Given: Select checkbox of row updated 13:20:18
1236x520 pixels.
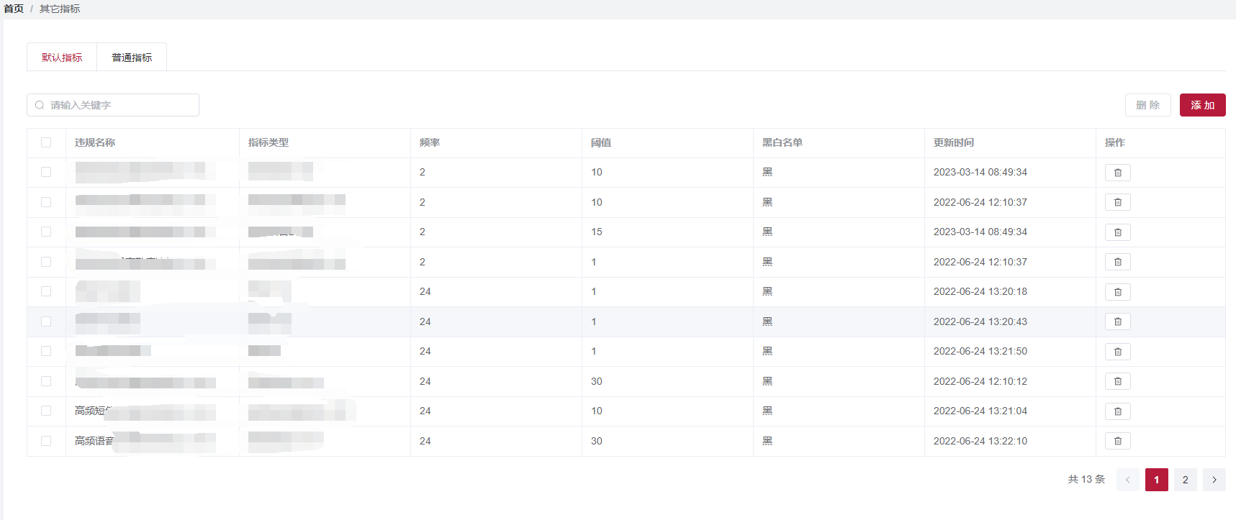Looking at the screenshot, I should point(46,291).
